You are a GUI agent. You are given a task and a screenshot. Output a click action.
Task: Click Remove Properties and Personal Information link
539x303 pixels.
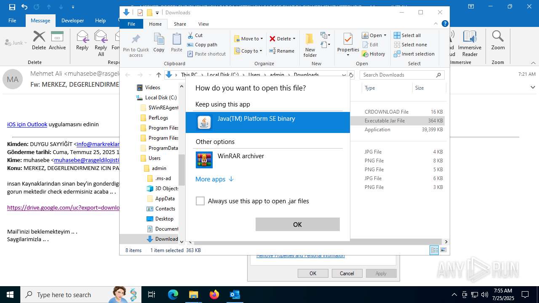coord(301,256)
